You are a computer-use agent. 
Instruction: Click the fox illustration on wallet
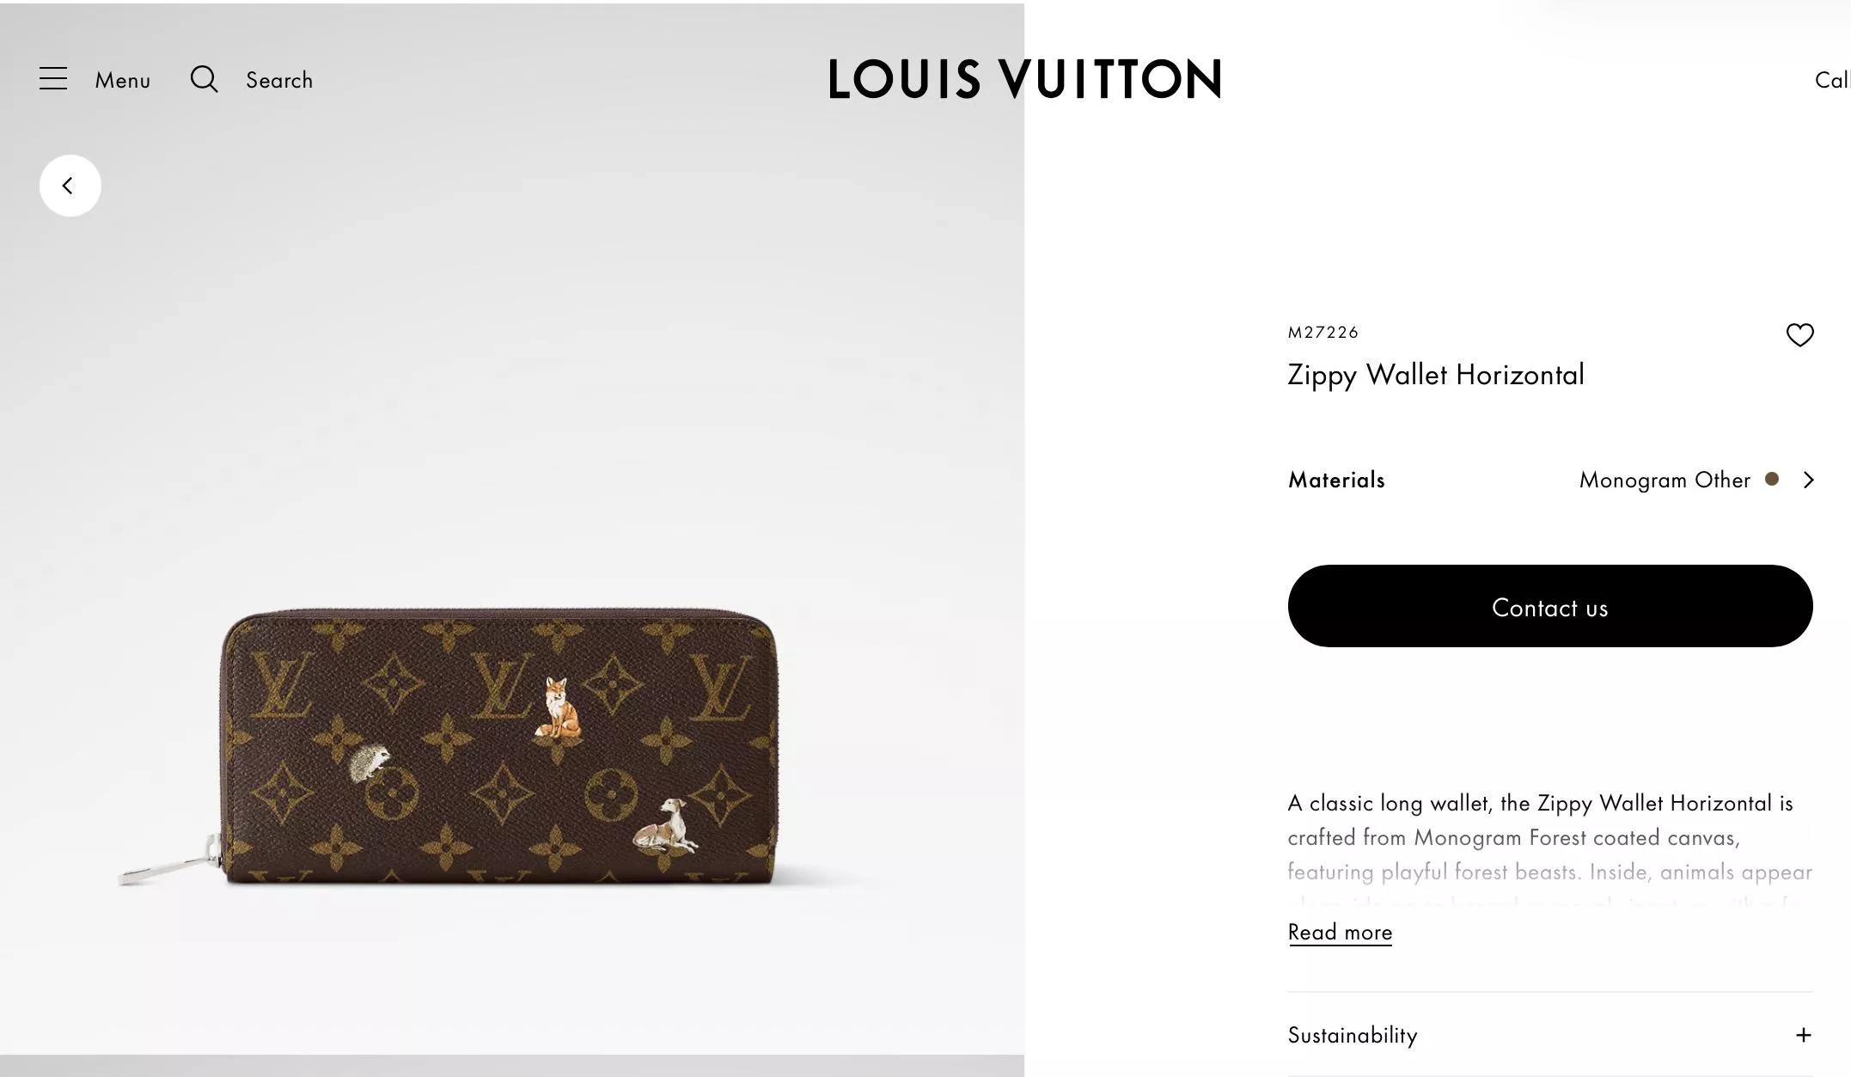pyautogui.click(x=559, y=708)
